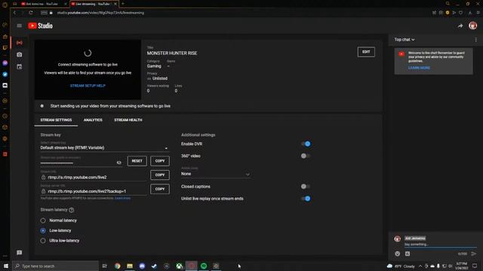Image resolution: width=483 pixels, height=271 pixels.
Task: Open the chat three-dot options menu
Action: [475, 40]
